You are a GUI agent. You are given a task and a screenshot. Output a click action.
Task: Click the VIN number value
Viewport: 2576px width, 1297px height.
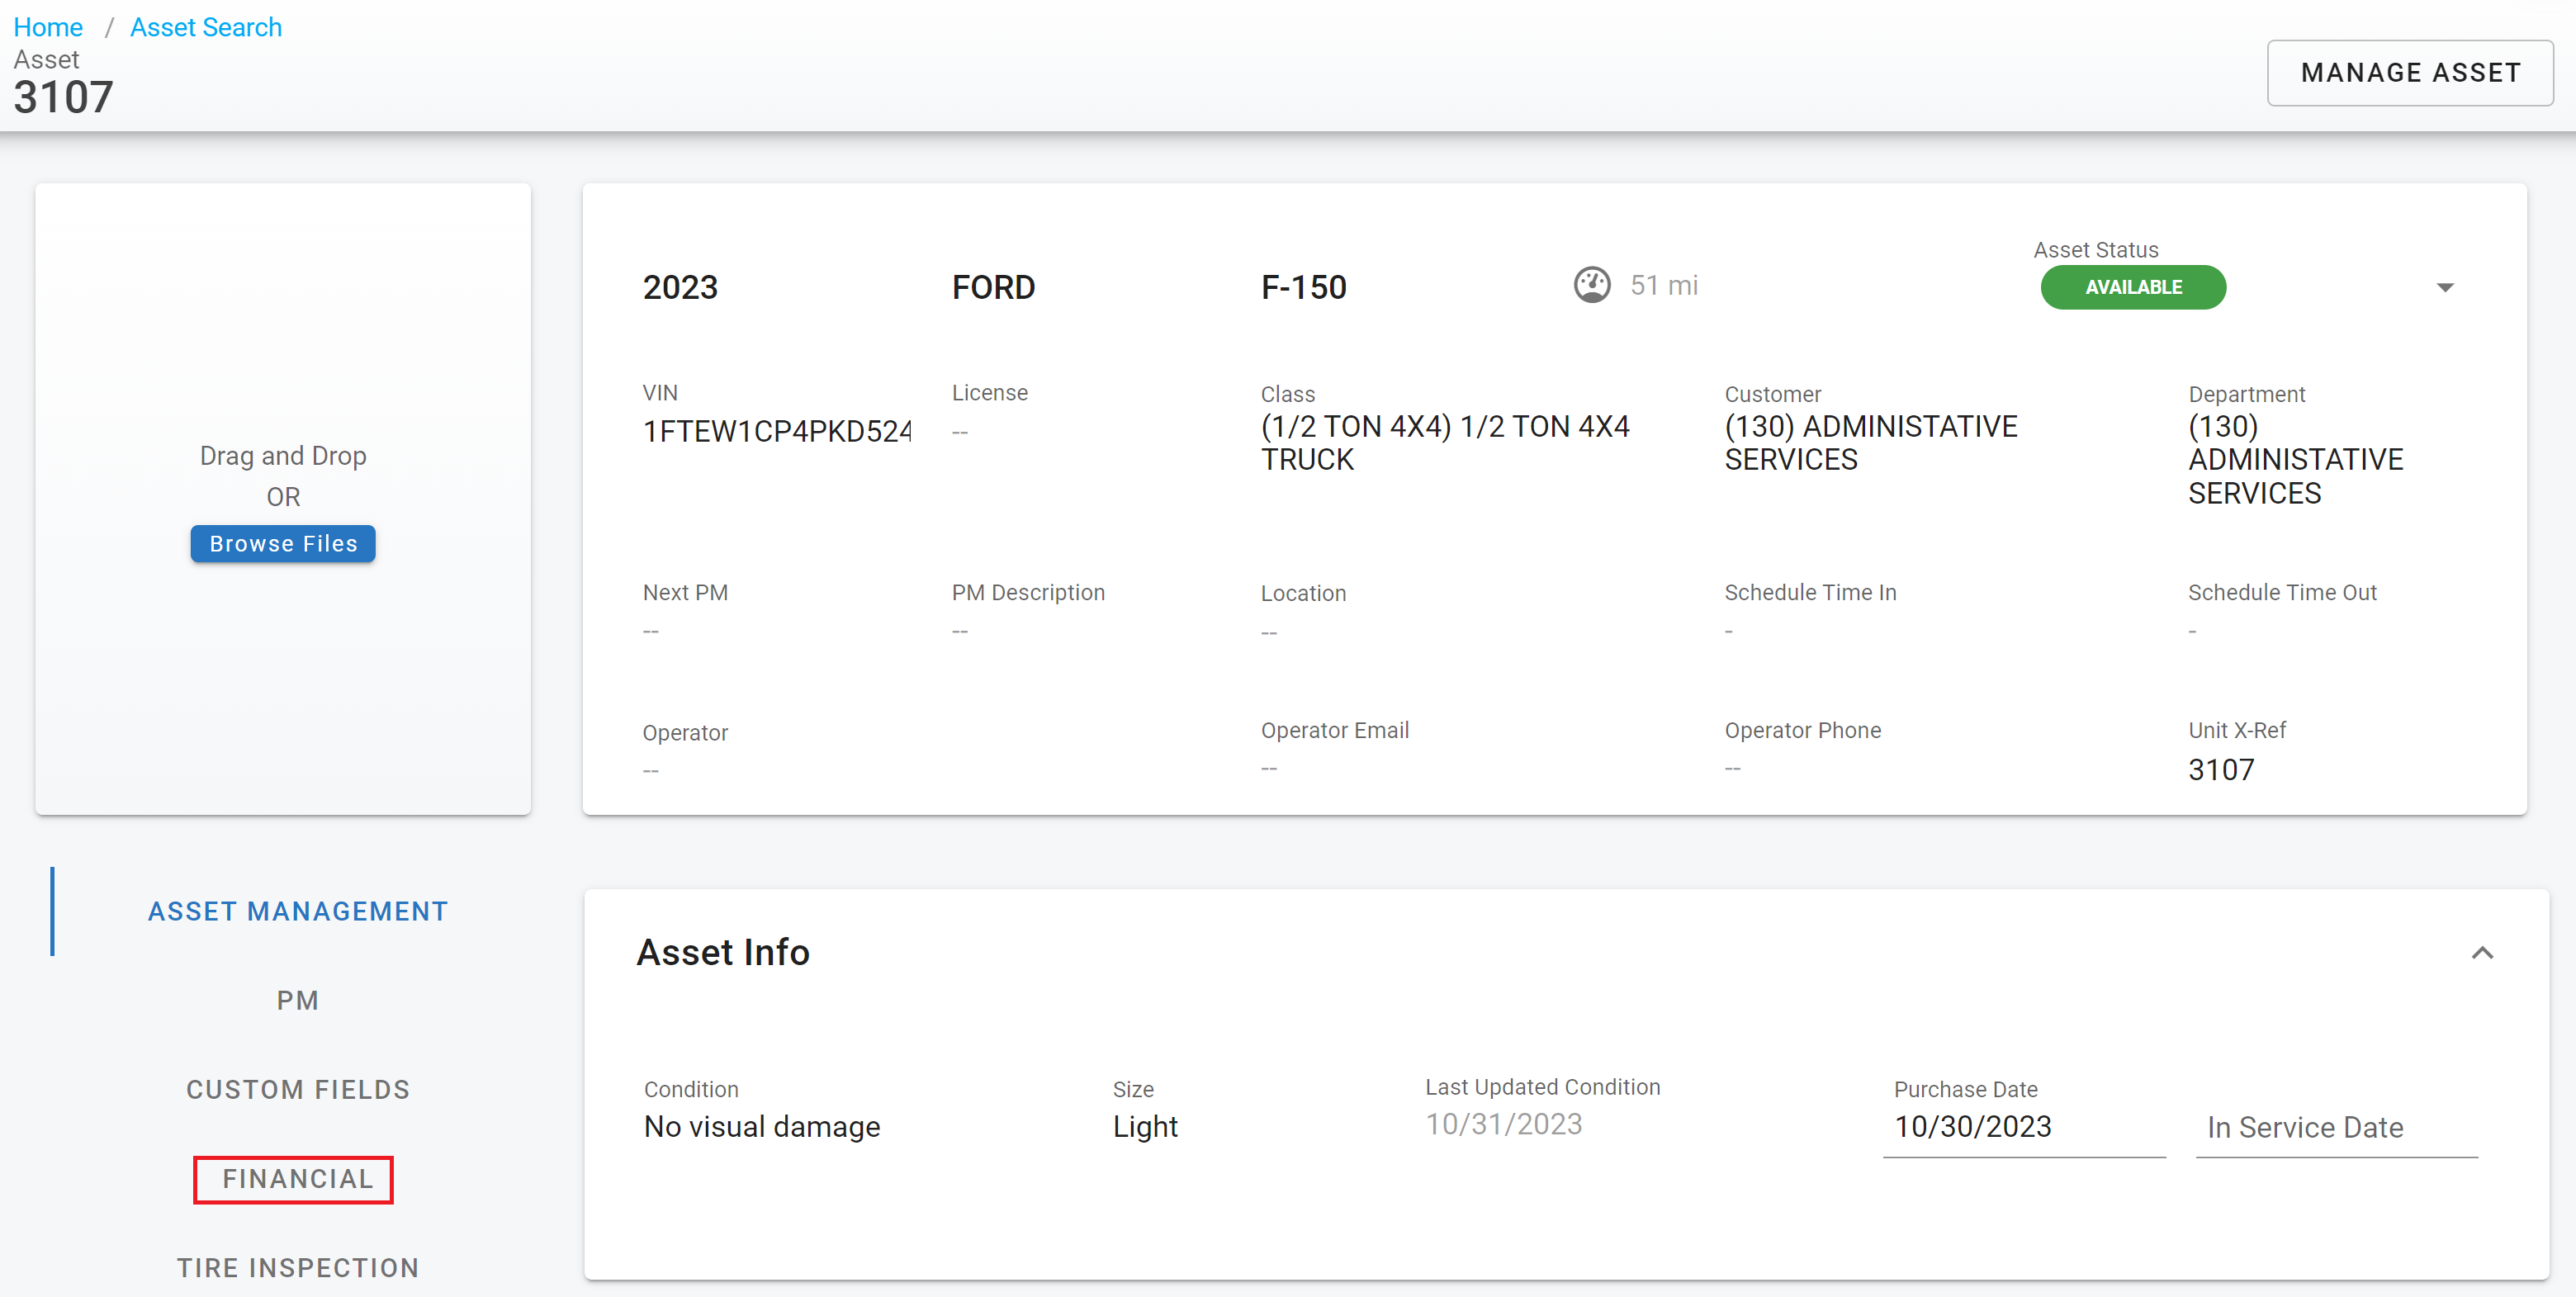777,431
